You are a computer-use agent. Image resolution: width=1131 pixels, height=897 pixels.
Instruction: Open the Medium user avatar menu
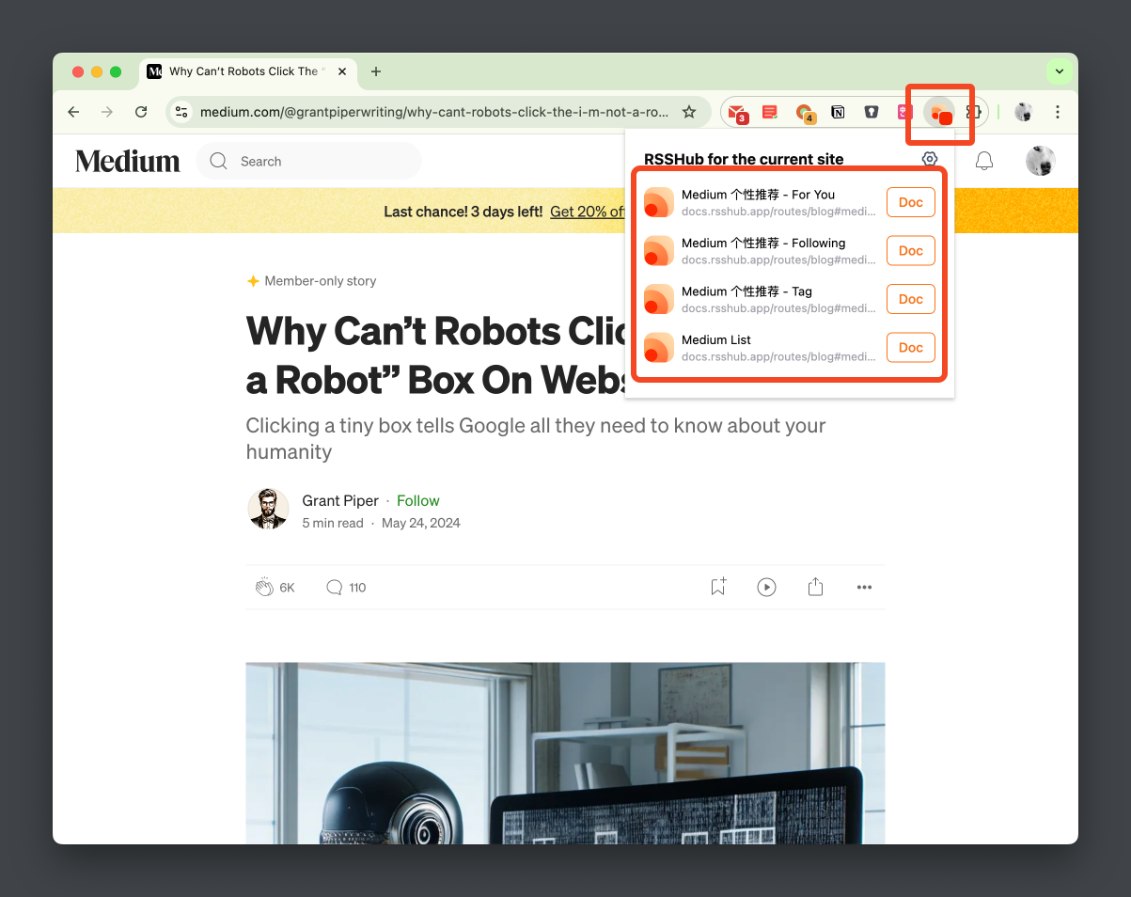(x=1041, y=161)
